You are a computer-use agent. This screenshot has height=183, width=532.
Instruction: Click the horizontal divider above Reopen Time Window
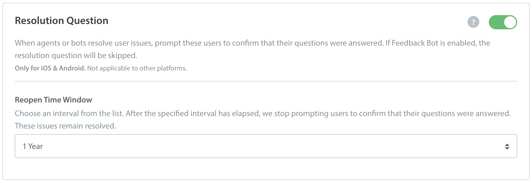[266, 81]
